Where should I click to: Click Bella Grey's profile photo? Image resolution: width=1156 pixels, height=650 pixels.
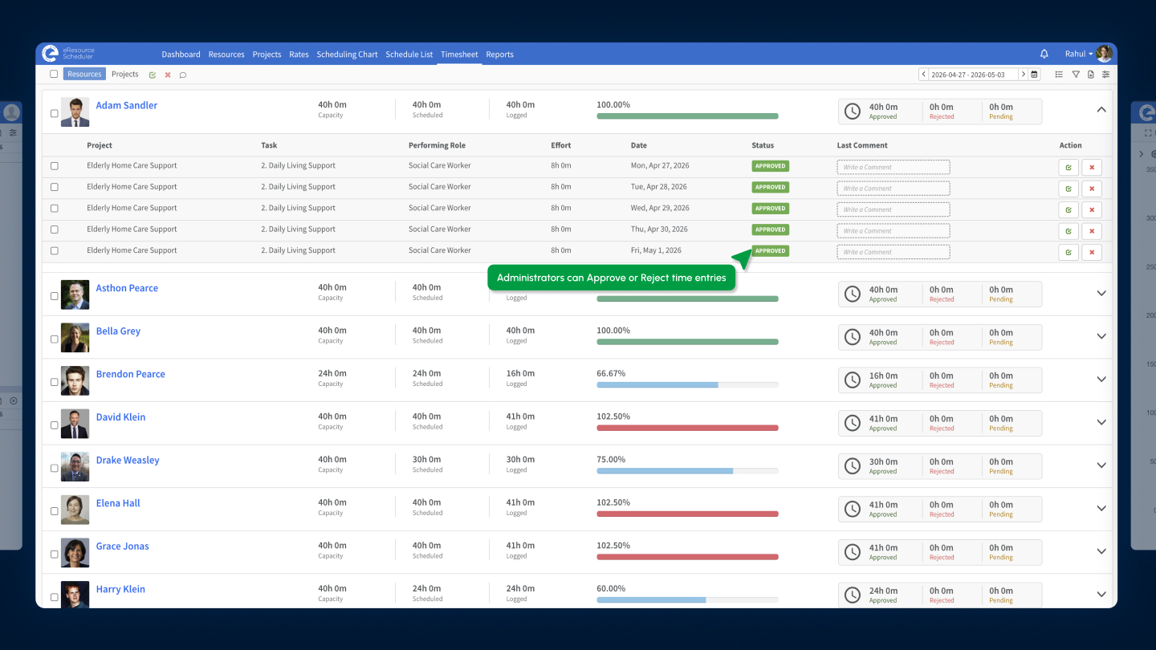[x=75, y=338]
